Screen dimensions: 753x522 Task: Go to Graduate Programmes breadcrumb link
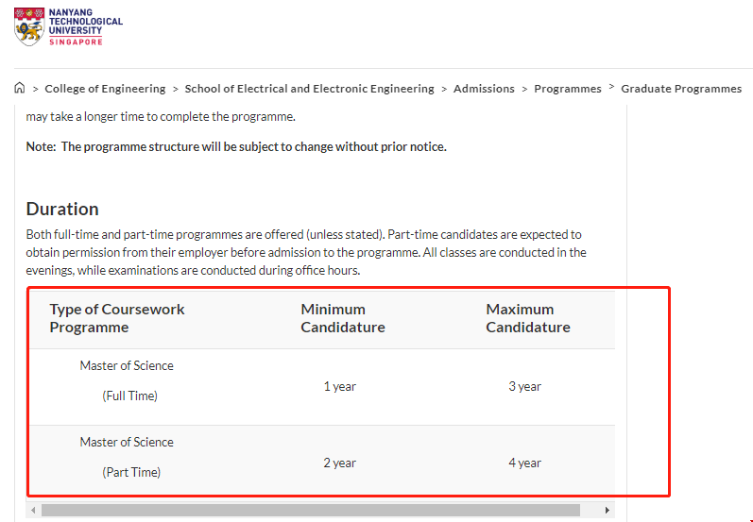681,89
